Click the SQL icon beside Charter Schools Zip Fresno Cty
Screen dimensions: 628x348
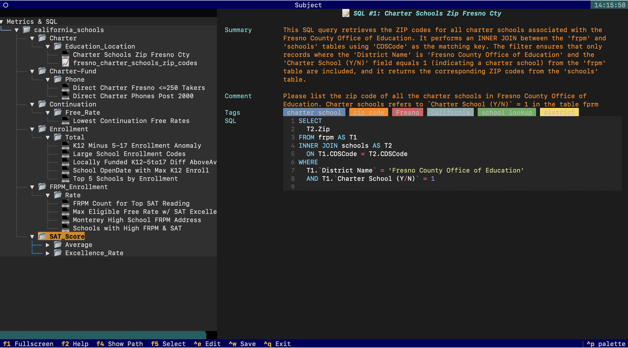pyautogui.click(x=65, y=54)
